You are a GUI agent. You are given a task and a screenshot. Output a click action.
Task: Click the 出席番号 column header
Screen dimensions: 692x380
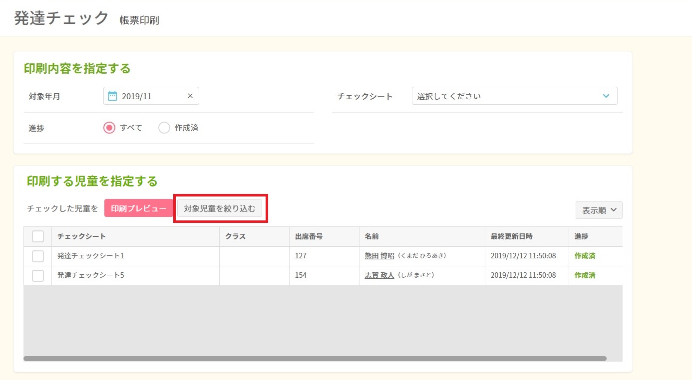pyautogui.click(x=324, y=236)
